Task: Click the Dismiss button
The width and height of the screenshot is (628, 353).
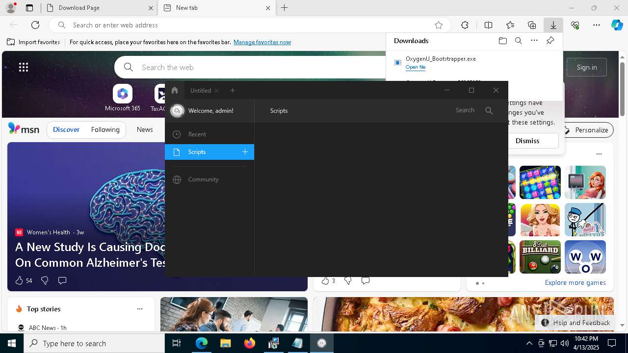Action: [x=527, y=141]
